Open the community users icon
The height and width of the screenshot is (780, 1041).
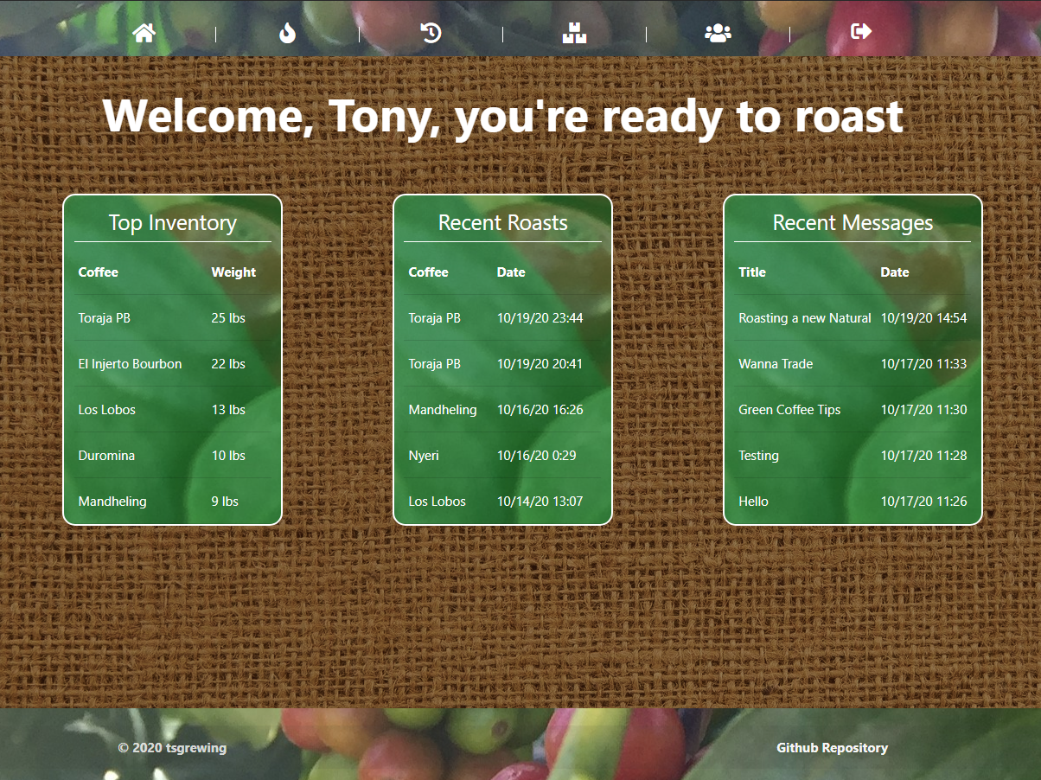[x=718, y=33]
